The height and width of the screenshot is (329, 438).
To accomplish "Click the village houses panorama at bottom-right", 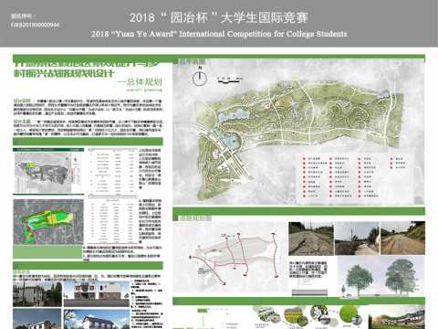I will [397, 318].
